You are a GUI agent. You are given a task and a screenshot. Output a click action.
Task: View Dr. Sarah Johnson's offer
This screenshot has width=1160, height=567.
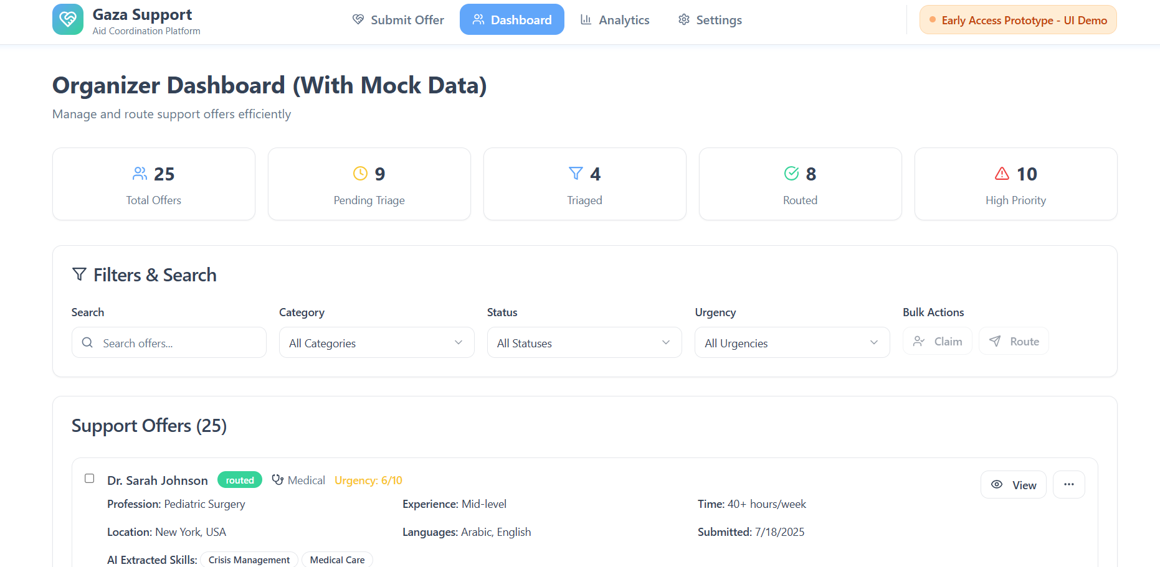click(1014, 484)
